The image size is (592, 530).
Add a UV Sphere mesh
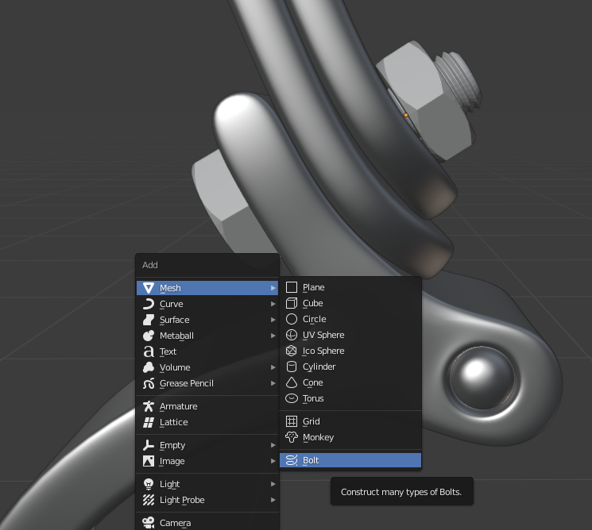tap(350, 335)
